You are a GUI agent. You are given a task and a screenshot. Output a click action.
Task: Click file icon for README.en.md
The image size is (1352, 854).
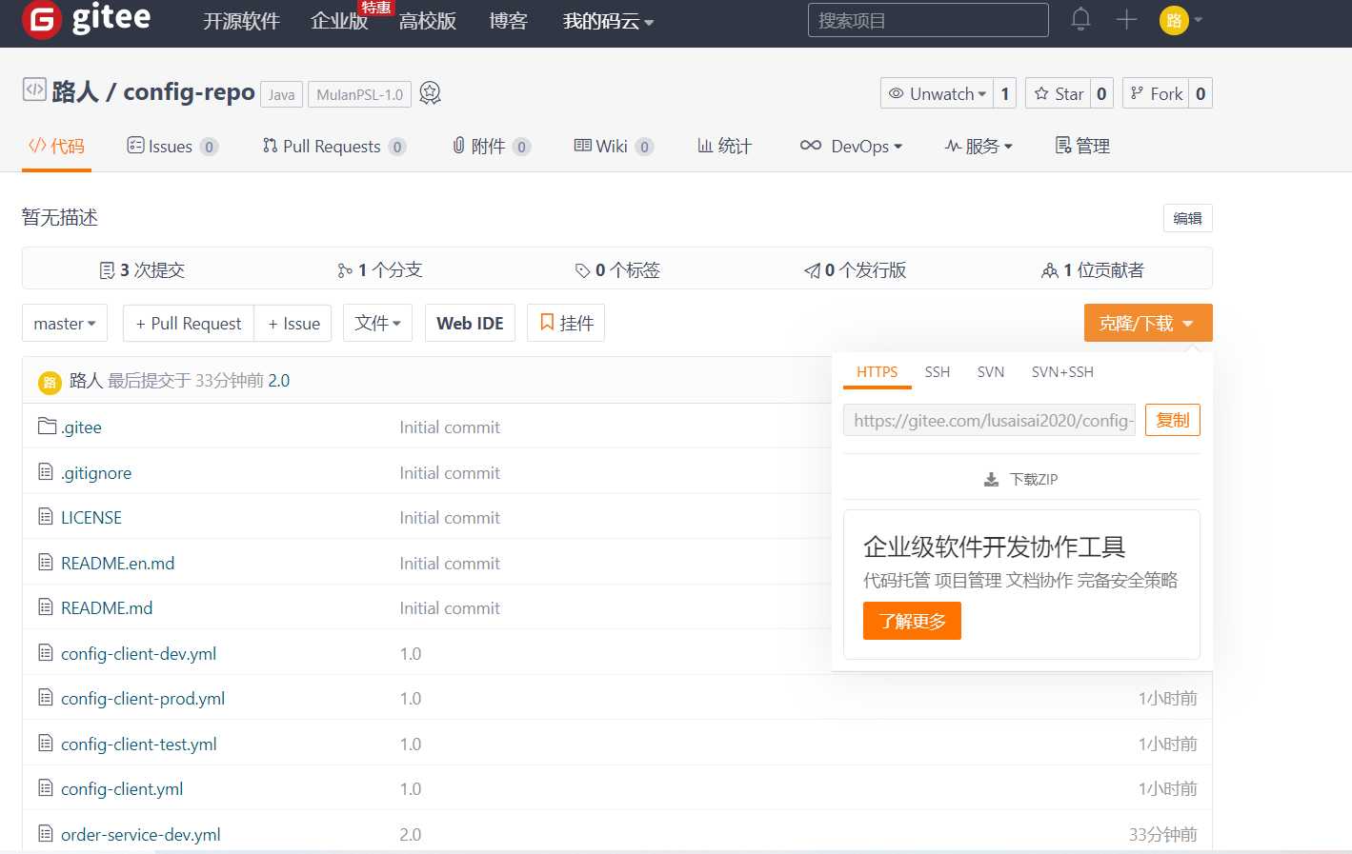coord(45,562)
